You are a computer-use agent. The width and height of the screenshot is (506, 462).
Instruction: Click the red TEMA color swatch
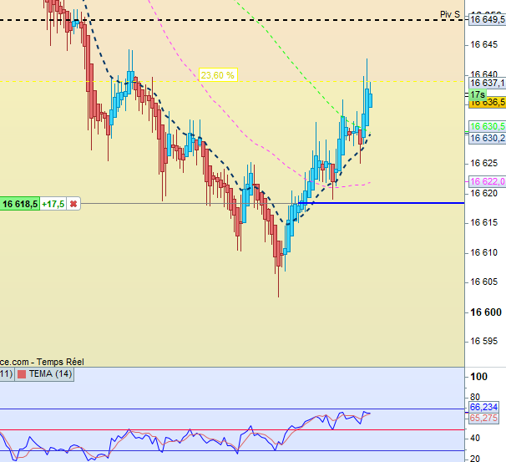click(22, 374)
